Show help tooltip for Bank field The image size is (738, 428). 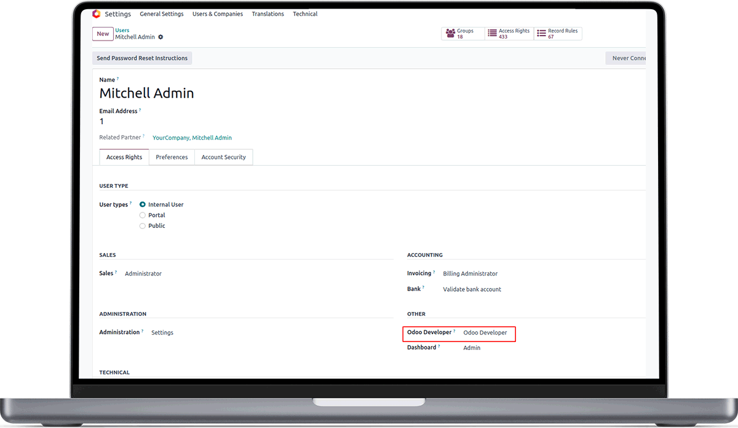point(424,287)
